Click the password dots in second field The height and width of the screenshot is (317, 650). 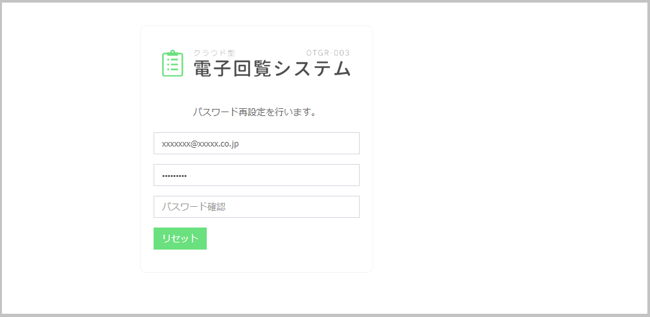174,176
